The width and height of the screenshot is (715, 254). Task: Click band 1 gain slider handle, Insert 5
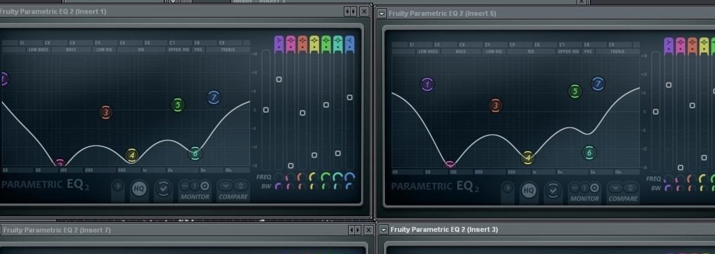click(669, 85)
